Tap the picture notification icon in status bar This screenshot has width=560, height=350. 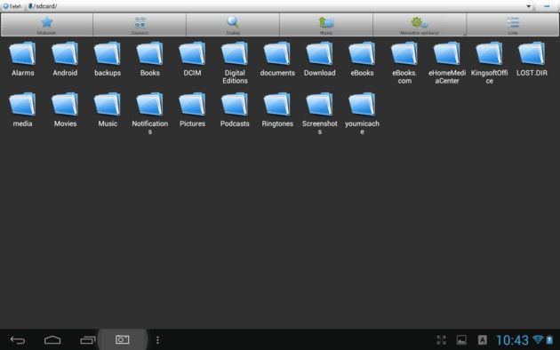click(x=461, y=340)
